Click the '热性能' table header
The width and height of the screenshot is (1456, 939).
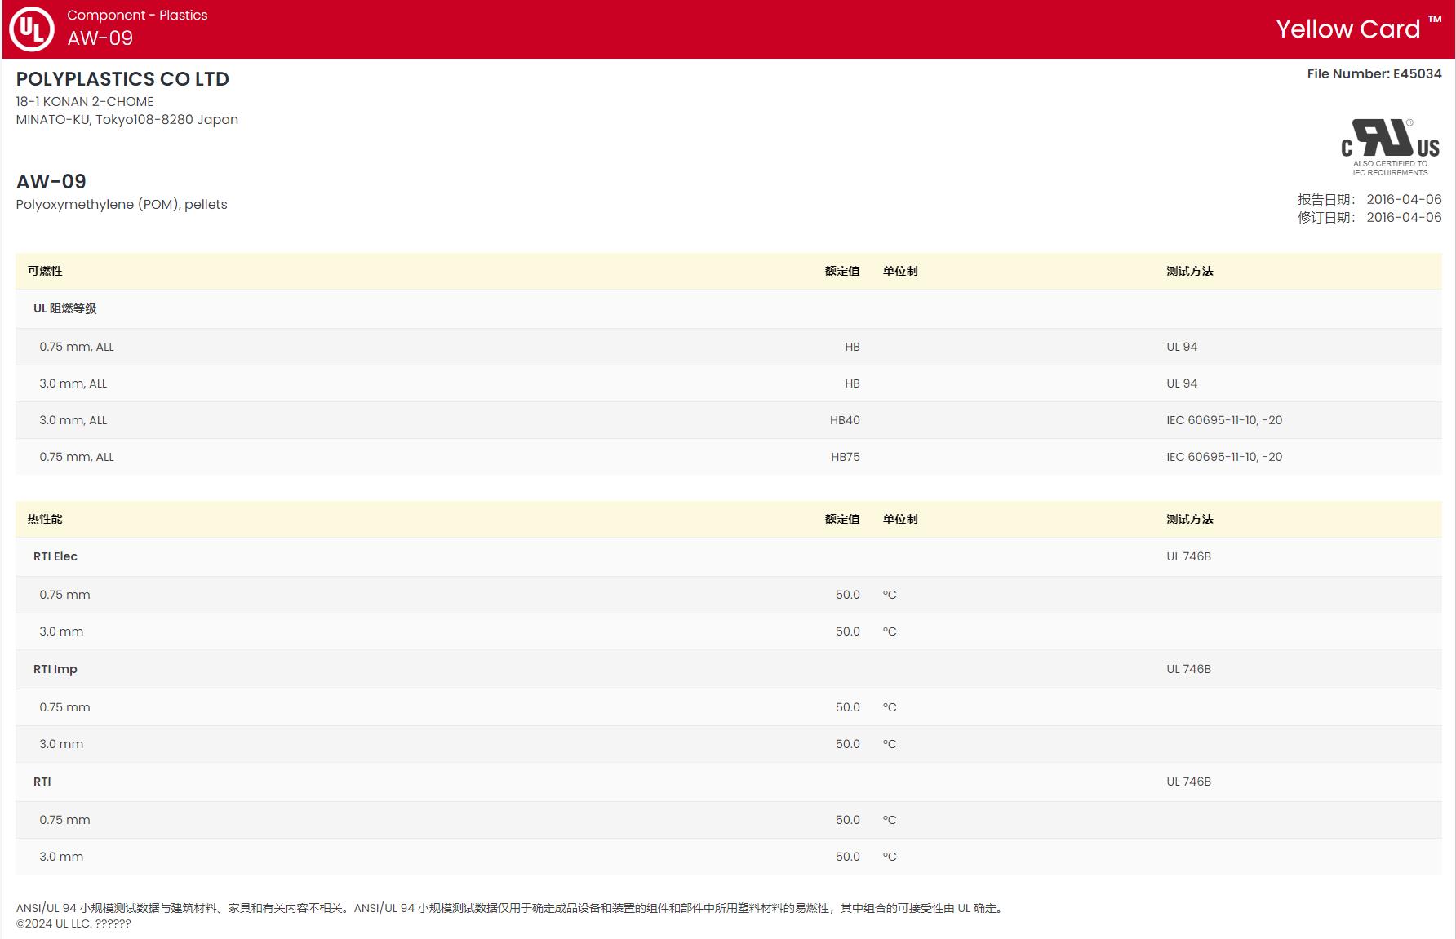[45, 519]
